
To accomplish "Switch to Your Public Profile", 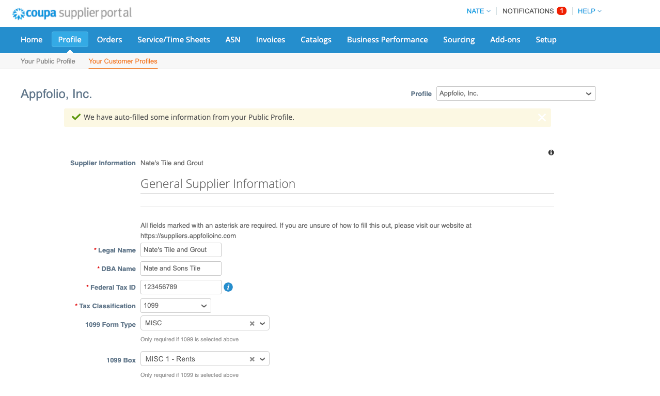I will point(48,61).
